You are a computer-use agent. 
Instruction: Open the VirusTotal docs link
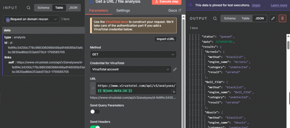click(117, 22)
